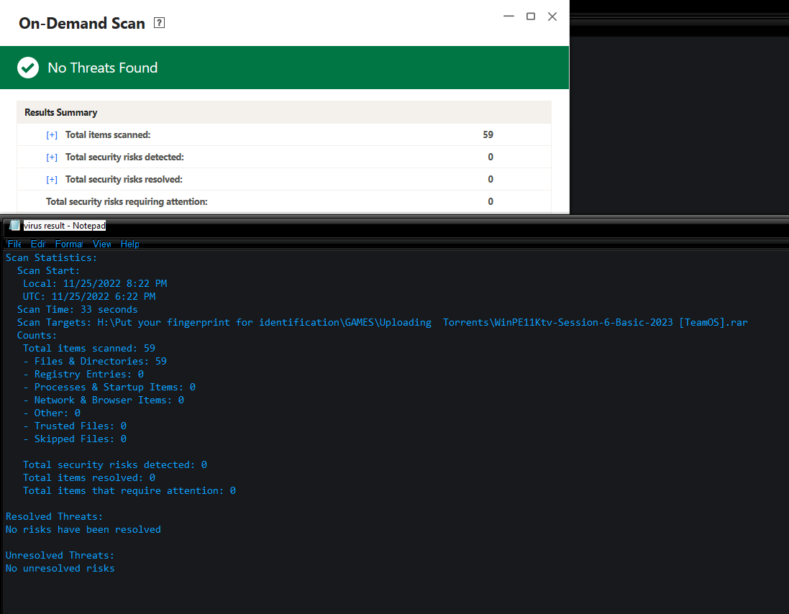Click the 'Network & Browser Items: 0' line
Viewport: 789px width, 614px height.
tap(104, 400)
